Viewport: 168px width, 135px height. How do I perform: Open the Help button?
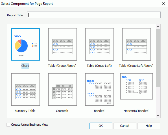(149, 126)
